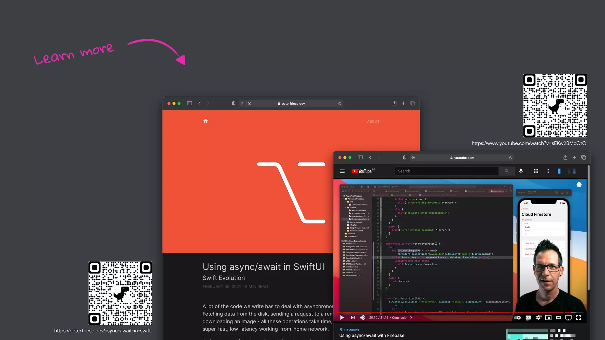The width and height of the screenshot is (605, 340).
Task: Toggle autoplay switch
Action: point(518,318)
